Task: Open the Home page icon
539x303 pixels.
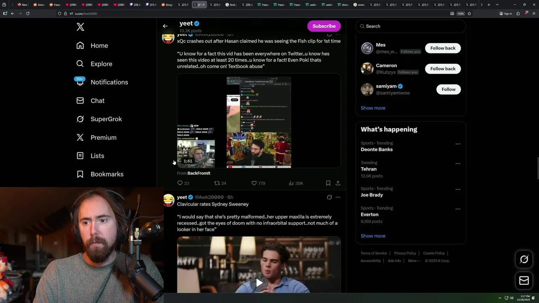Action: (80, 45)
